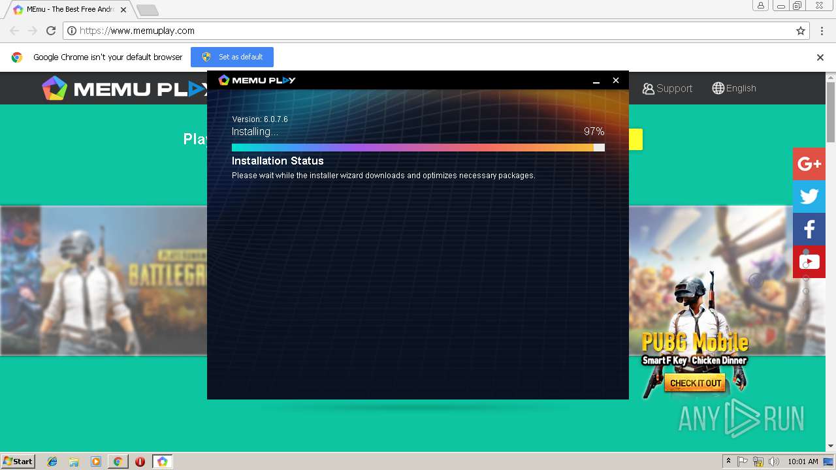This screenshot has width=836, height=470.
Task: Open Chrome three-dot menu
Action: 822,31
